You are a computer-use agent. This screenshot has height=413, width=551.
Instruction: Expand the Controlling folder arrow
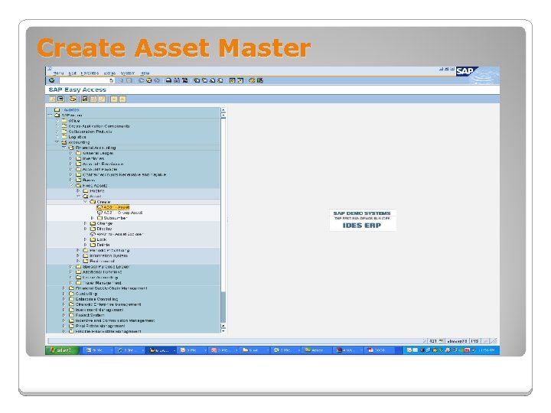point(64,294)
